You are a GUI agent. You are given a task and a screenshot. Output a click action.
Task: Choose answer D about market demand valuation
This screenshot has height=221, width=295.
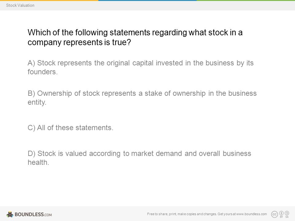[140, 158]
